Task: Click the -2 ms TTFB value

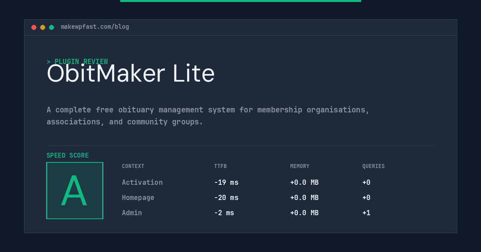Action: (224, 213)
